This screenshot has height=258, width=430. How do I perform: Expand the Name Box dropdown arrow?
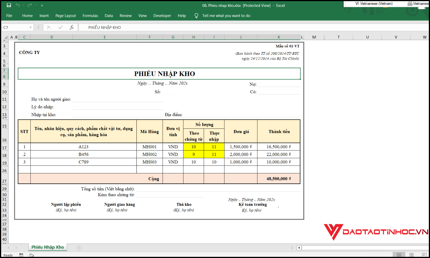[x=30, y=28]
